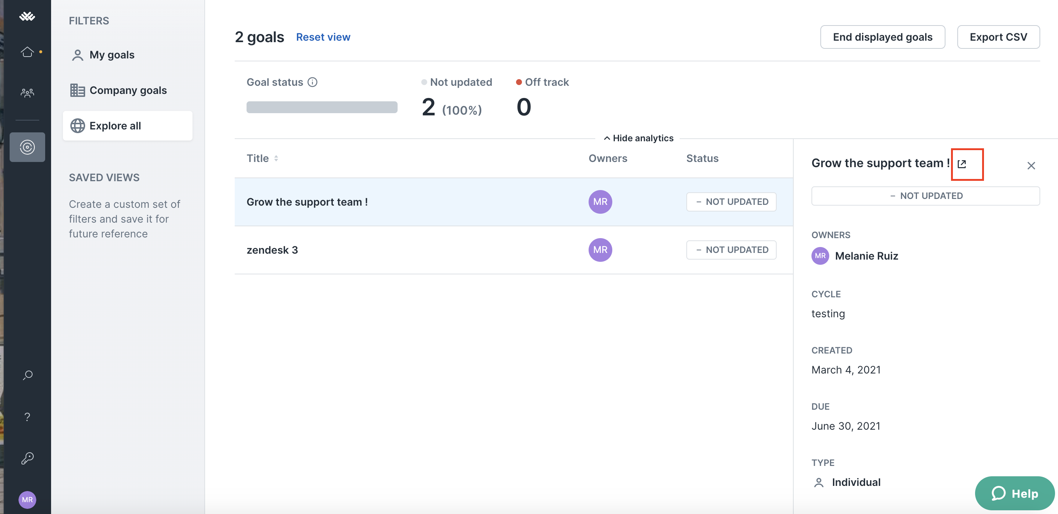Image resolution: width=1058 pixels, height=514 pixels.
Task: Click the testing cycle value
Action: pyautogui.click(x=828, y=314)
